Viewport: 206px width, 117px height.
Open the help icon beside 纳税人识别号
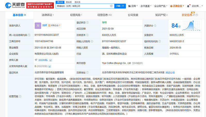[92, 41]
